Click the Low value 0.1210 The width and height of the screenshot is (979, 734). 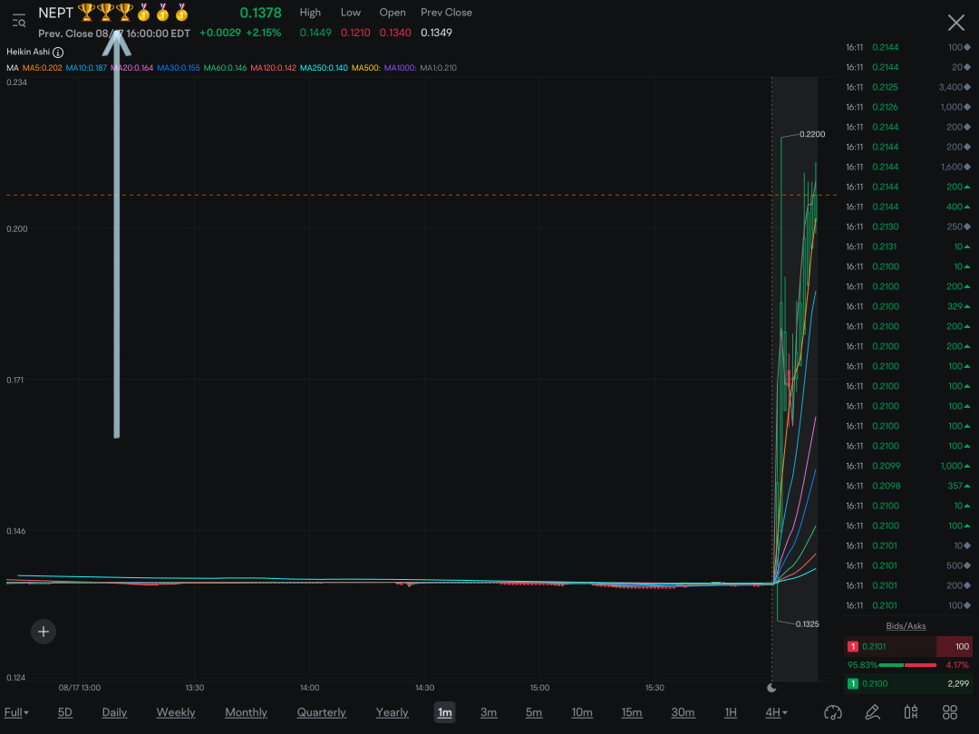(x=355, y=33)
